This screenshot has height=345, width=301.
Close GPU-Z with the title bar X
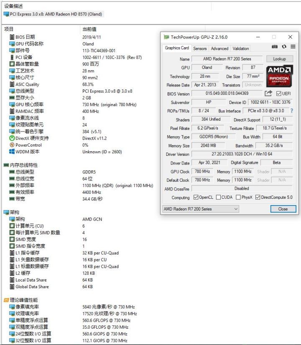[x=290, y=37]
